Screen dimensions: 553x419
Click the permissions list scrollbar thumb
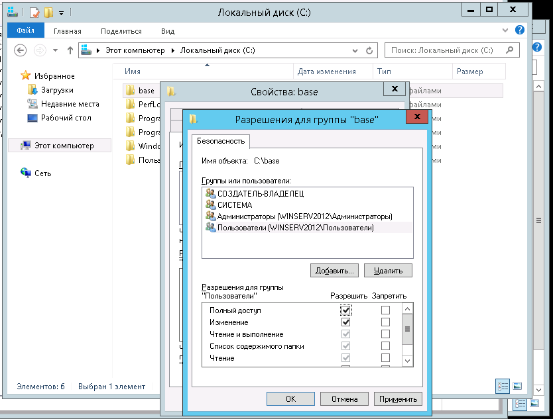pos(407,329)
